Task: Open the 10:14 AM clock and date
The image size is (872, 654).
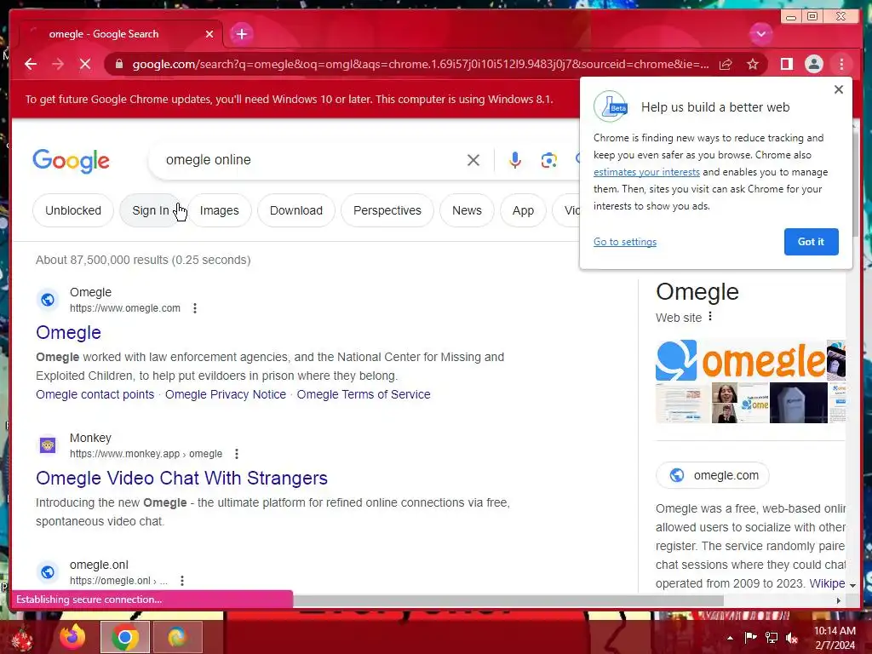Action: 835,638
